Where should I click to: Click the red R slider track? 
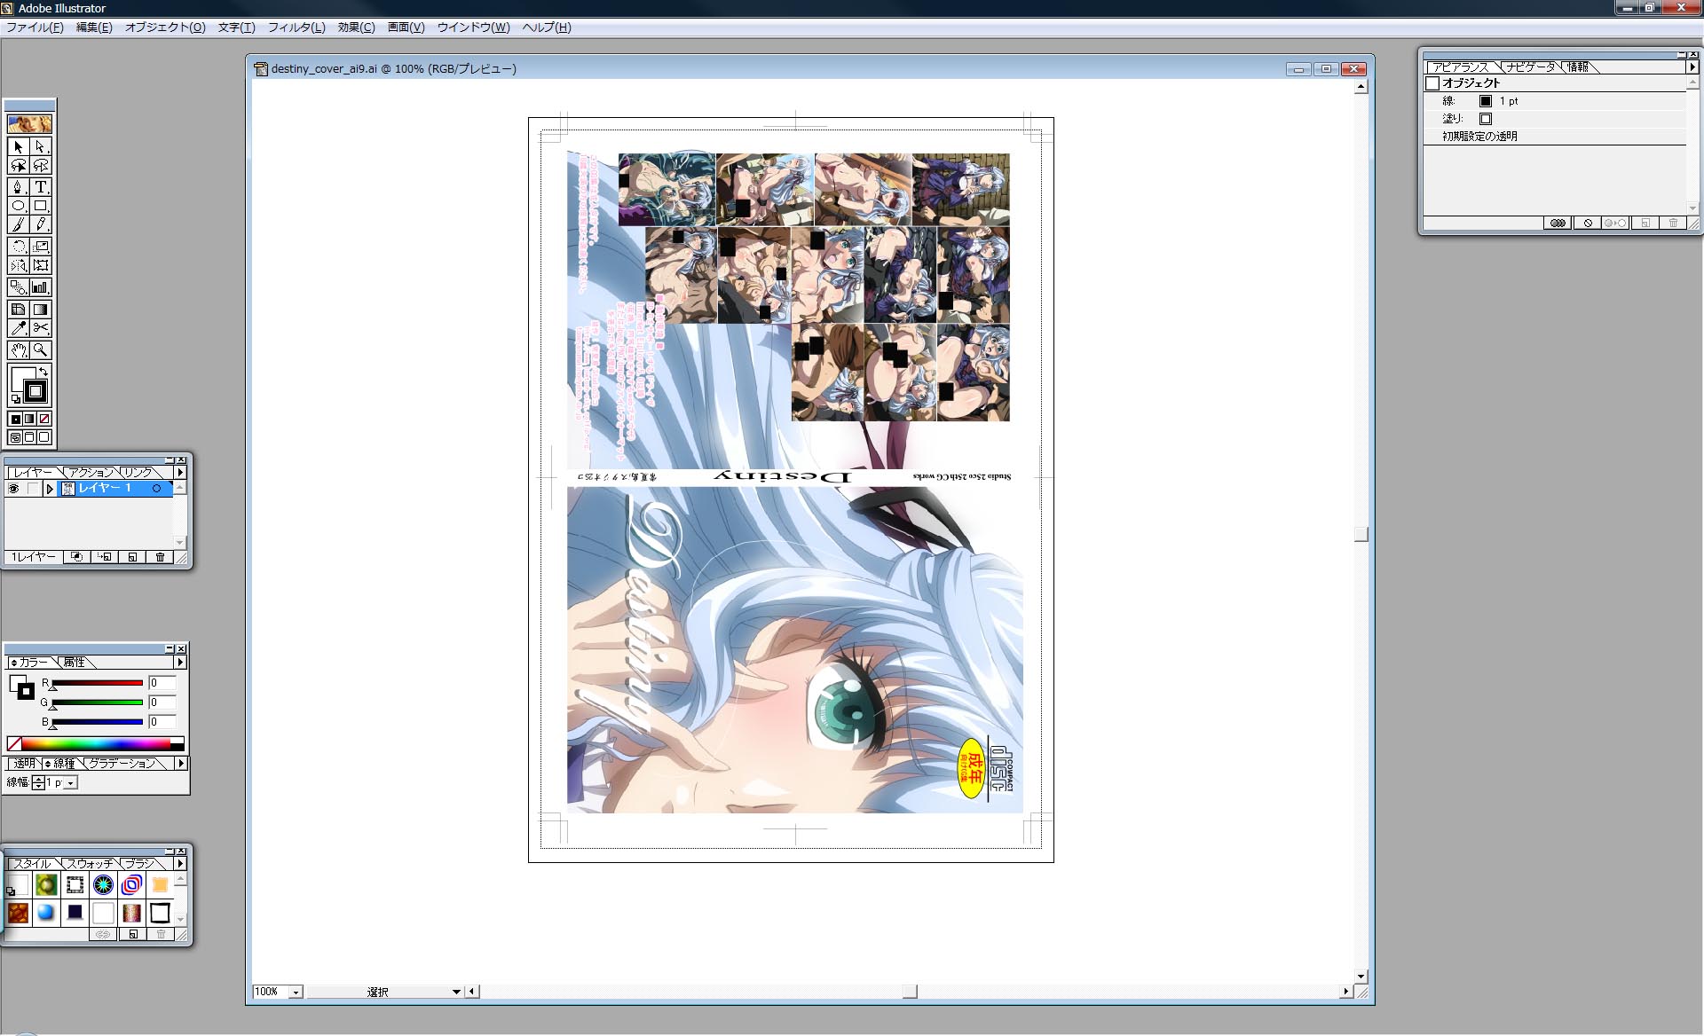click(x=97, y=683)
